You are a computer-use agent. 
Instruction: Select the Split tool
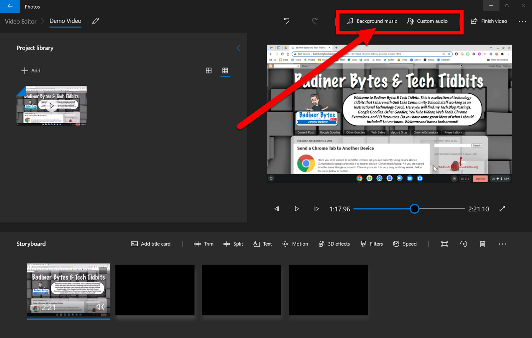(x=233, y=244)
